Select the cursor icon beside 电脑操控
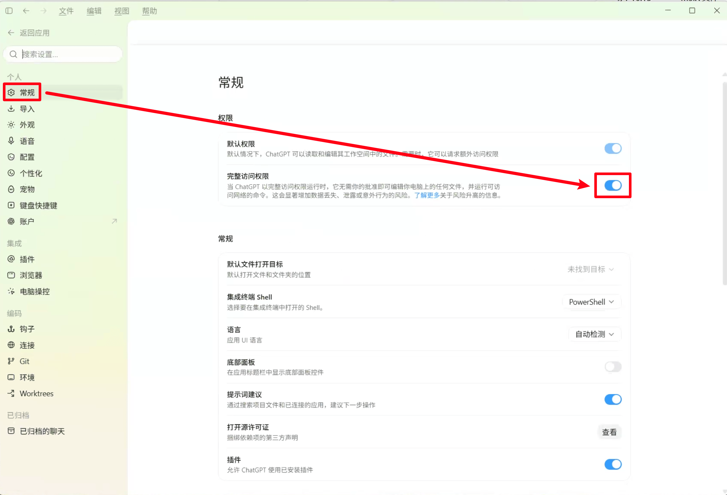The height and width of the screenshot is (495, 727). pyautogui.click(x=11, y=291)
